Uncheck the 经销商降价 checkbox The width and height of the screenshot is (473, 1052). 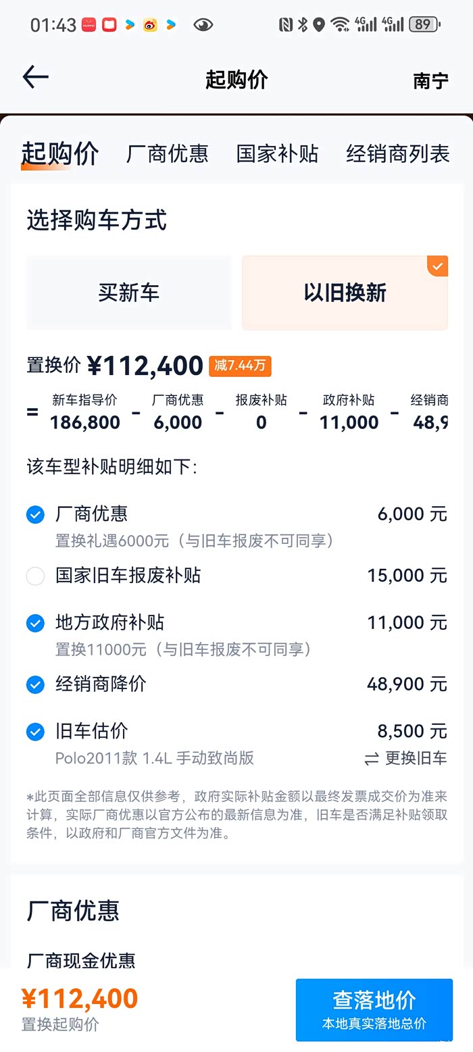click(x=35, y=684)
